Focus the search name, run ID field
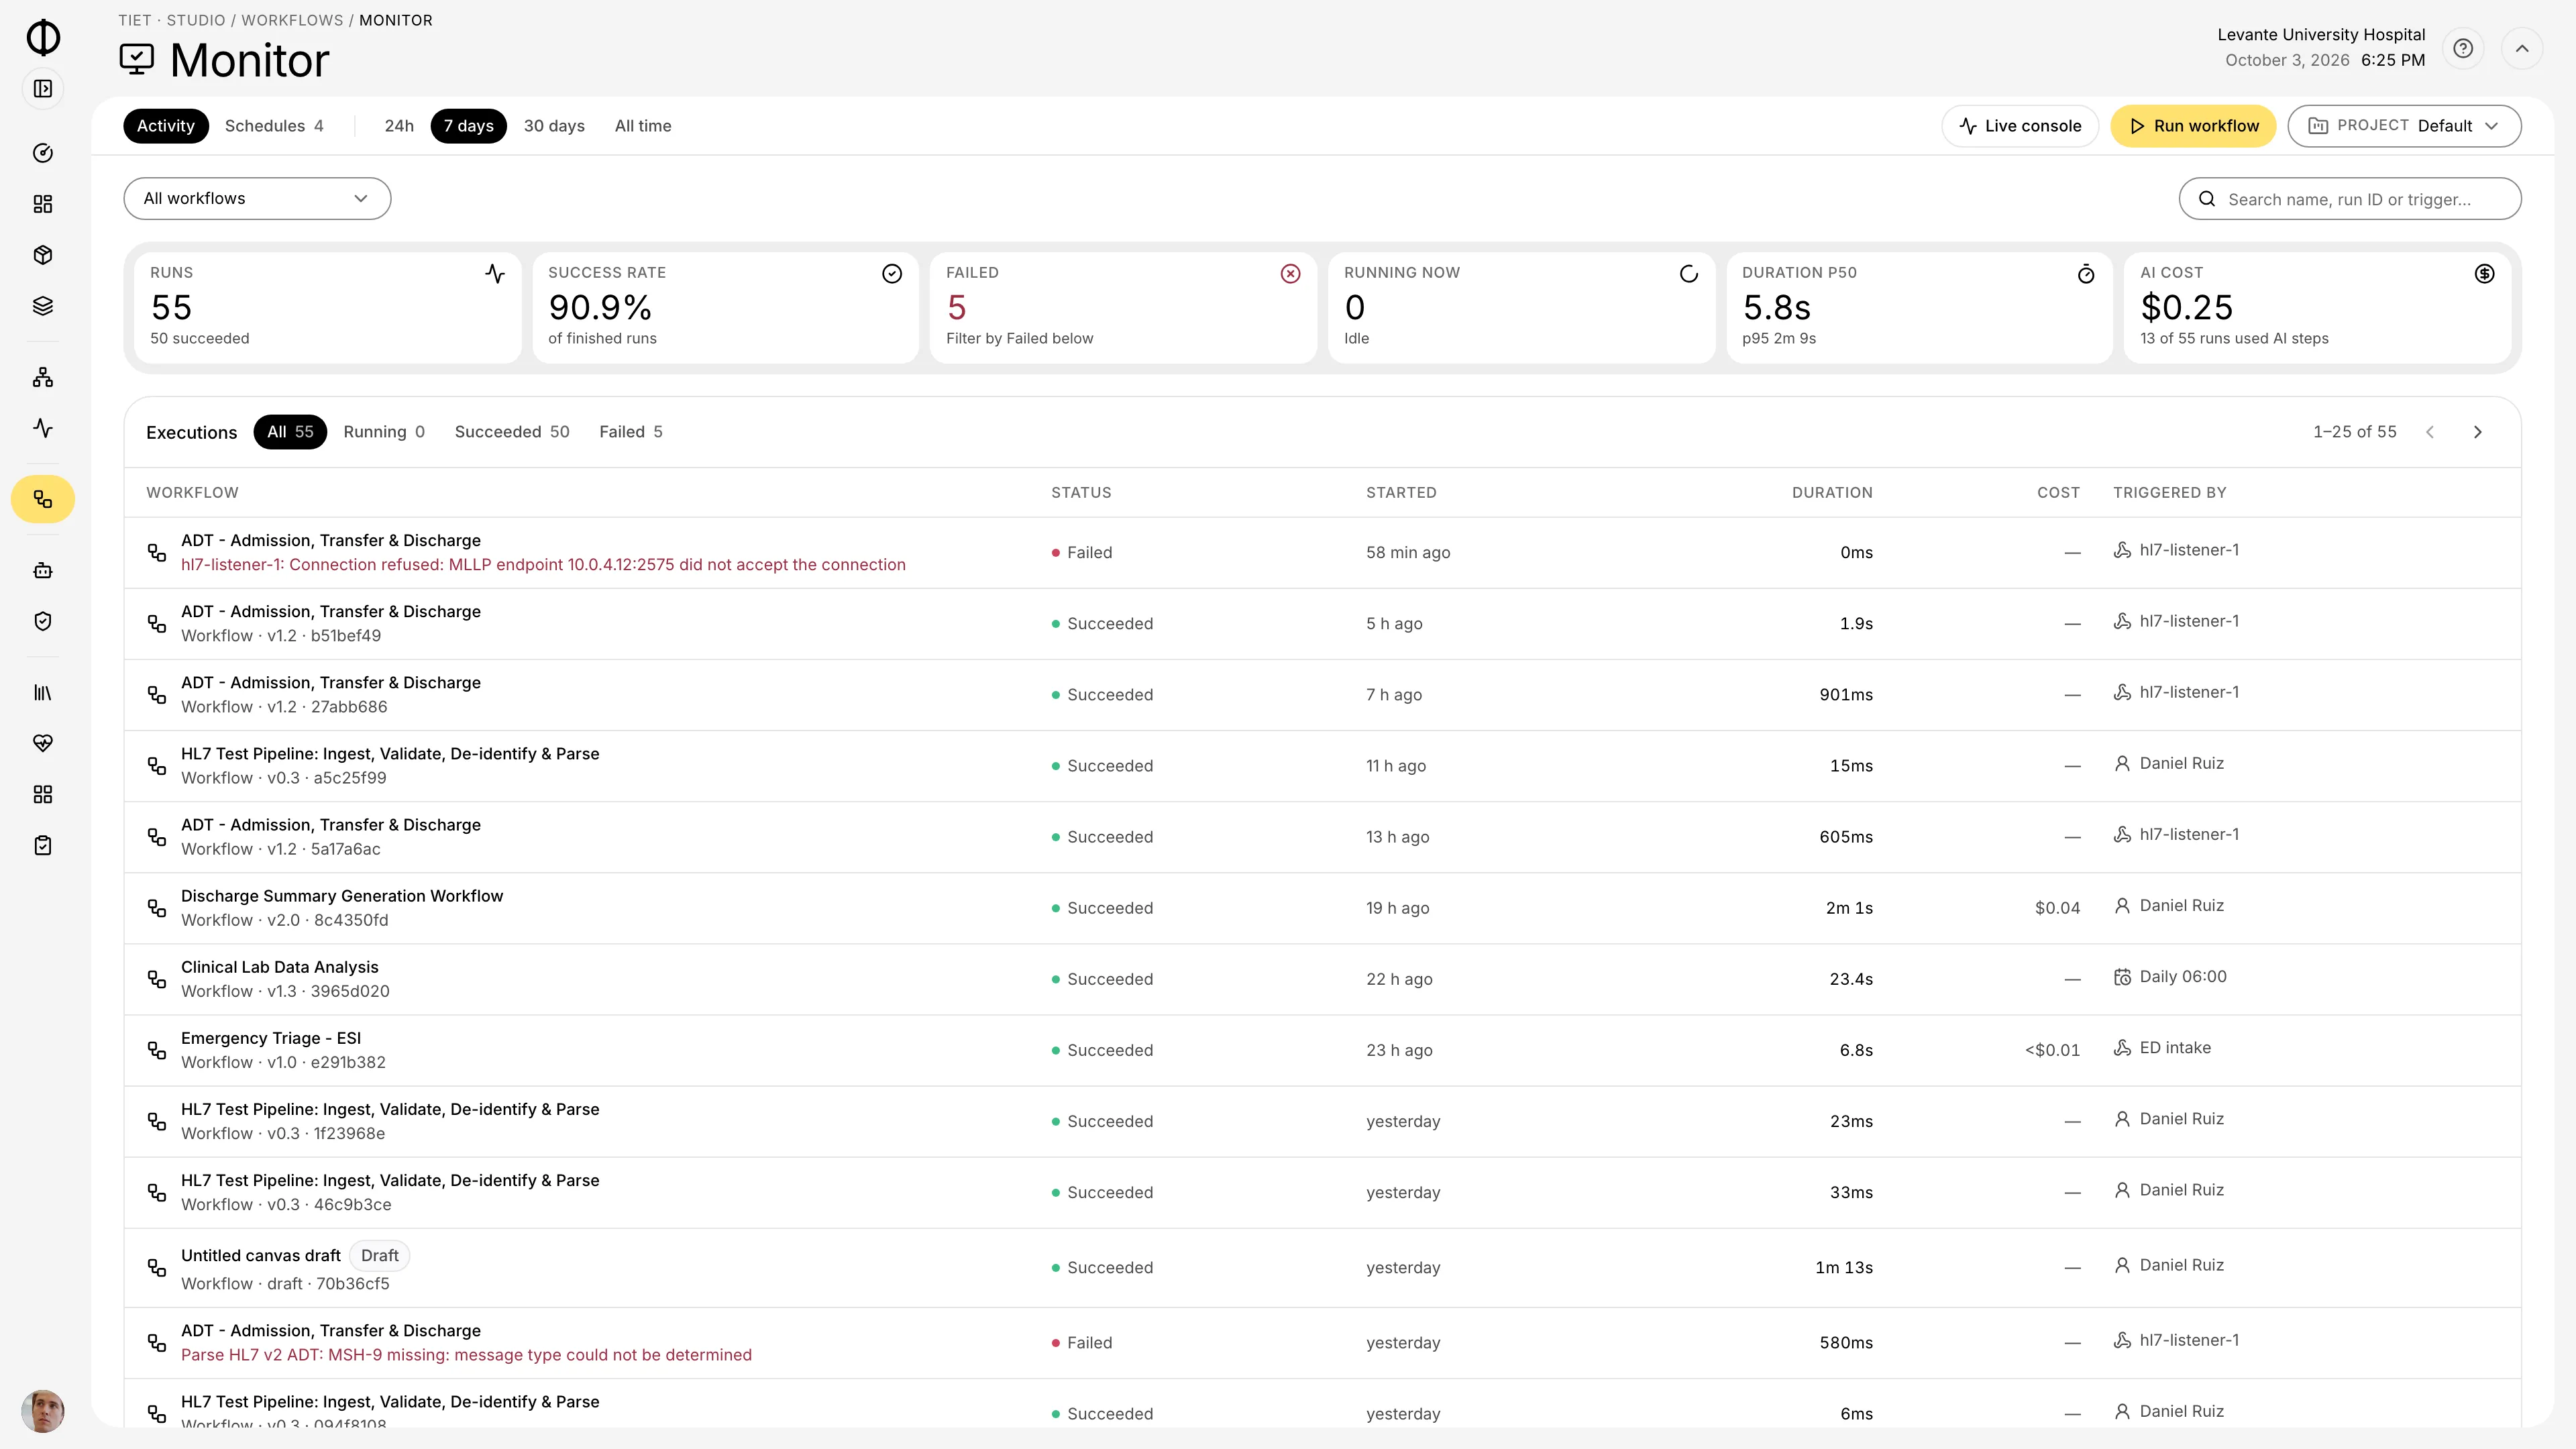The width and height of the screenshot is (2576, 1449). pyautogui.click(x=2350, y=199)
